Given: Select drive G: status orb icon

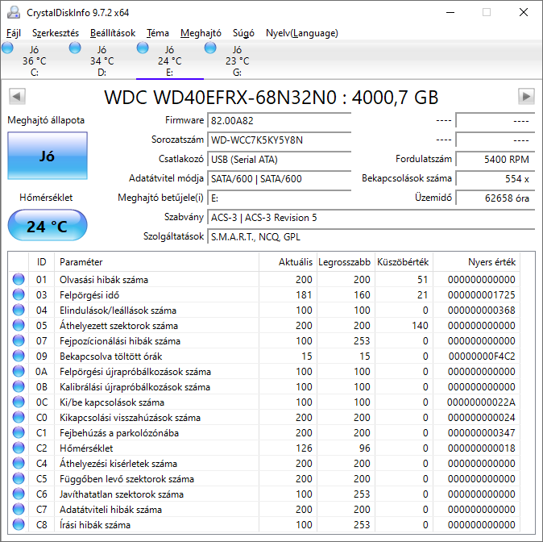Looking at the screenshot, I should [210, 48].
